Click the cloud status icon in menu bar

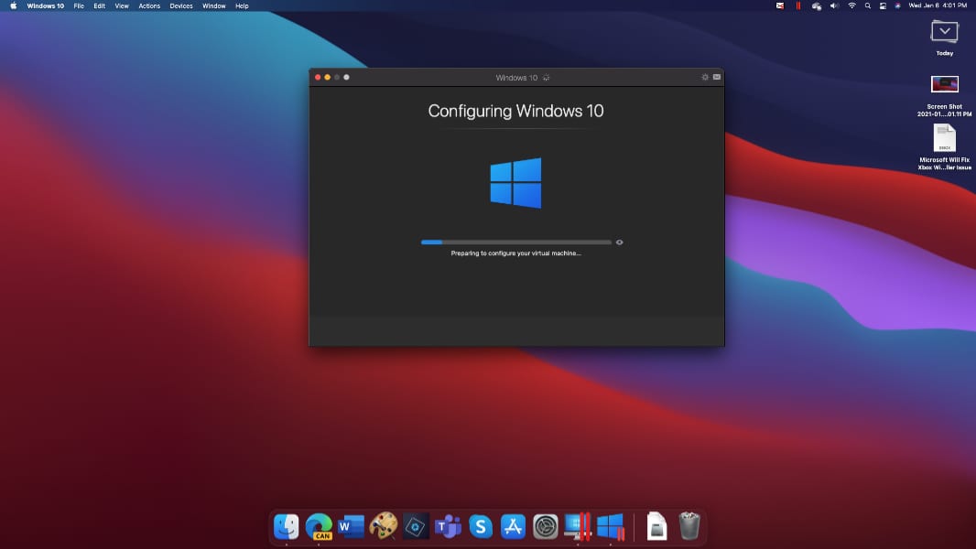pyautogui.click(x=816, y=5)
